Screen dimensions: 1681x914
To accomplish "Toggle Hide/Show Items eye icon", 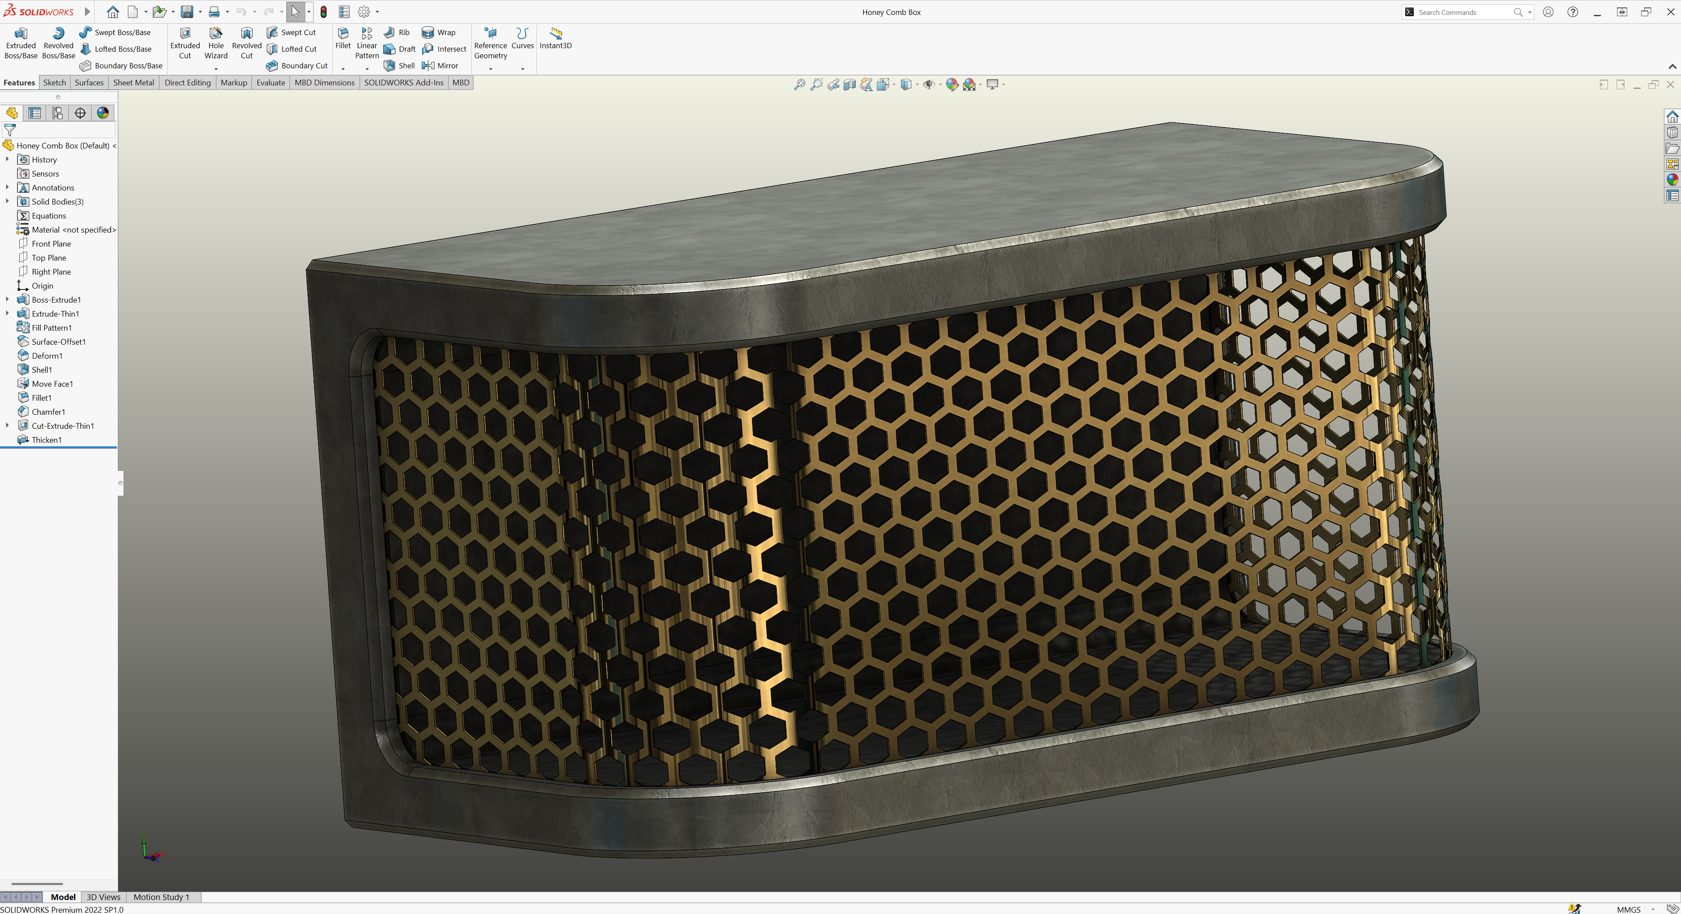I will (929, 84).
